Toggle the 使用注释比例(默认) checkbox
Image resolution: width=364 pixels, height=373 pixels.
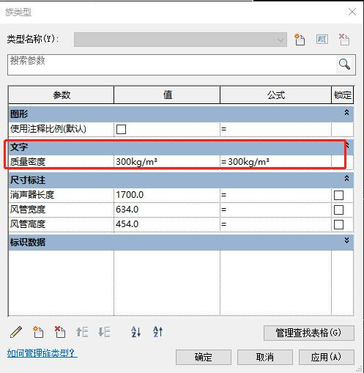pos(121,129)
